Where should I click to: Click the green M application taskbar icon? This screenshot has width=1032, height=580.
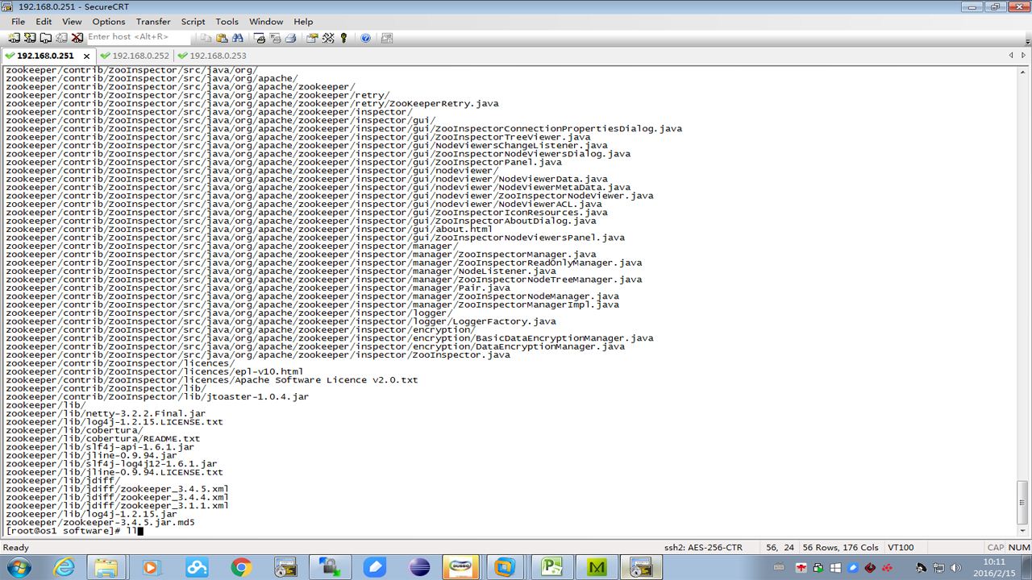point(596,567)
